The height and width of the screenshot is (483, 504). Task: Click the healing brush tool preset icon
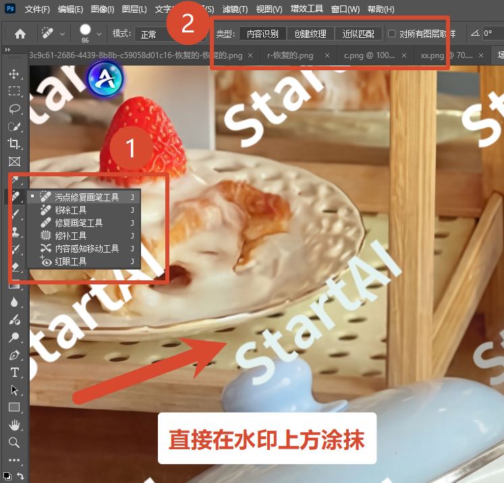click(x=48, y=33)
